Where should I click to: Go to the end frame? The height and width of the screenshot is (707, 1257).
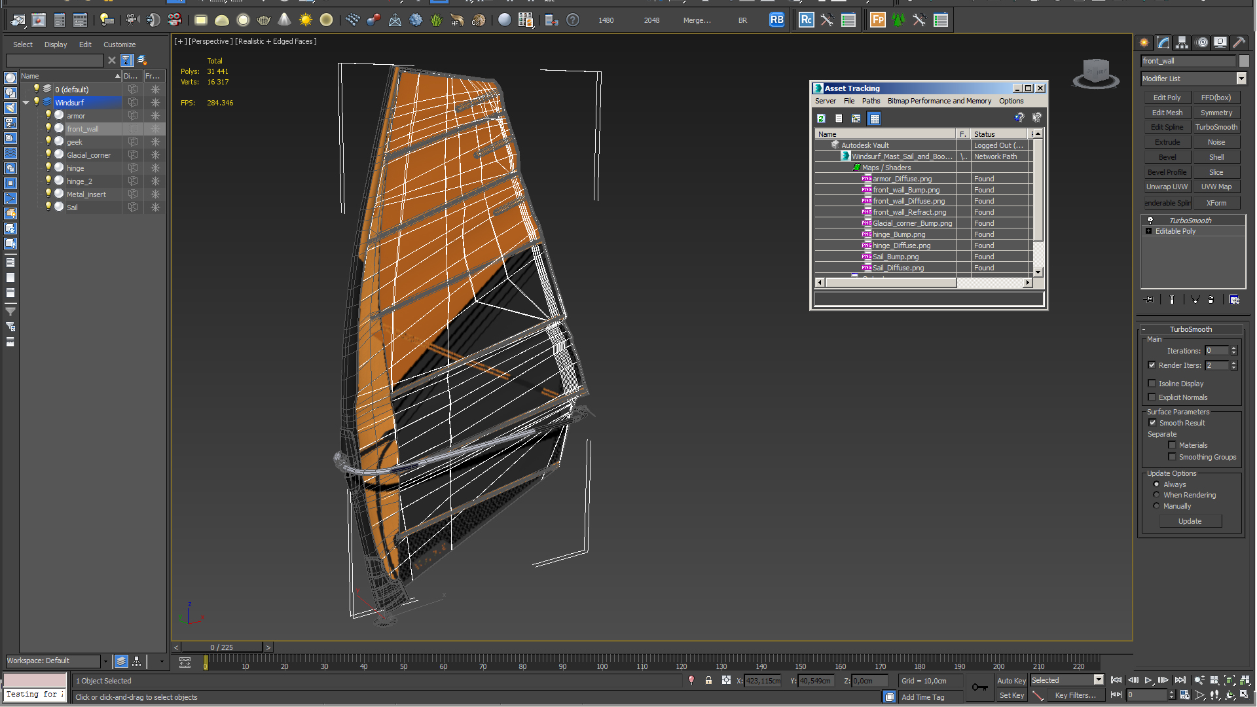click(x=1180, y=681)
